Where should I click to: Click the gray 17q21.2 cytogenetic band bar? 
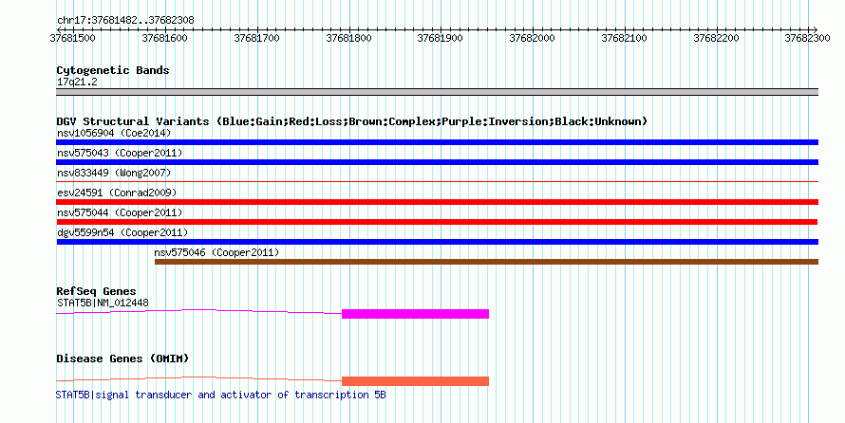pyautogui.click(x=437, y=92)
